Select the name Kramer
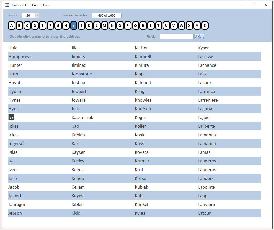Image resolution: width=274 pixels, height=230 pixels. [142, 161]
